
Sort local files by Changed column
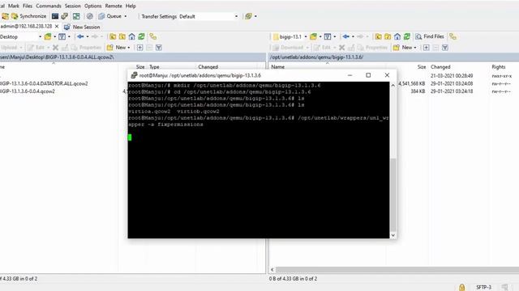pos(208,67)
